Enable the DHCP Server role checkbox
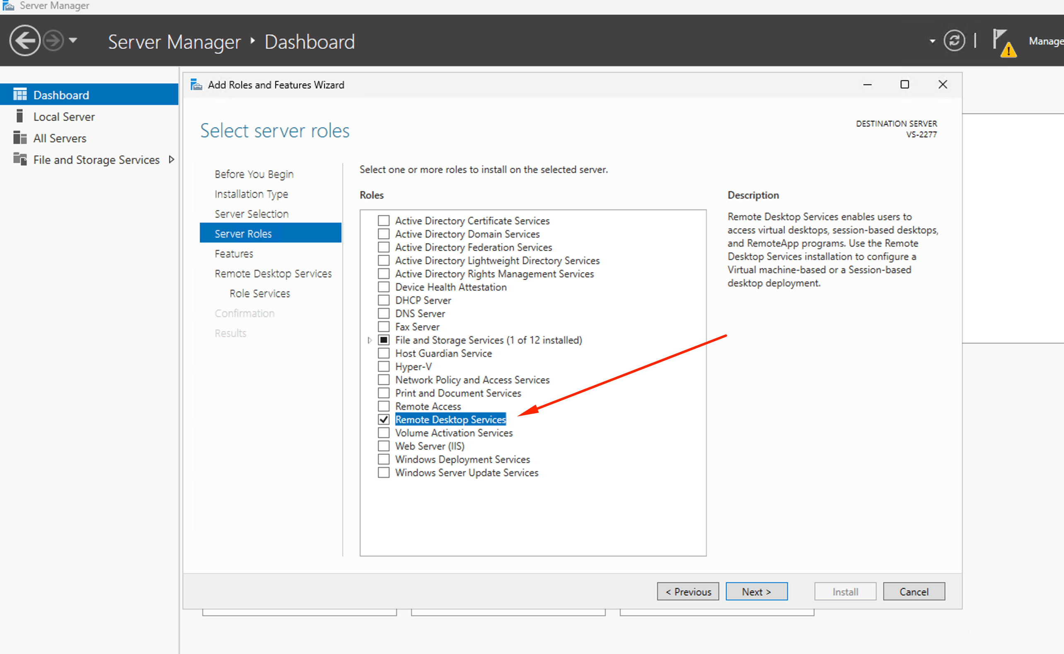This screenshot has width=1064, height=654. [384, 300]
